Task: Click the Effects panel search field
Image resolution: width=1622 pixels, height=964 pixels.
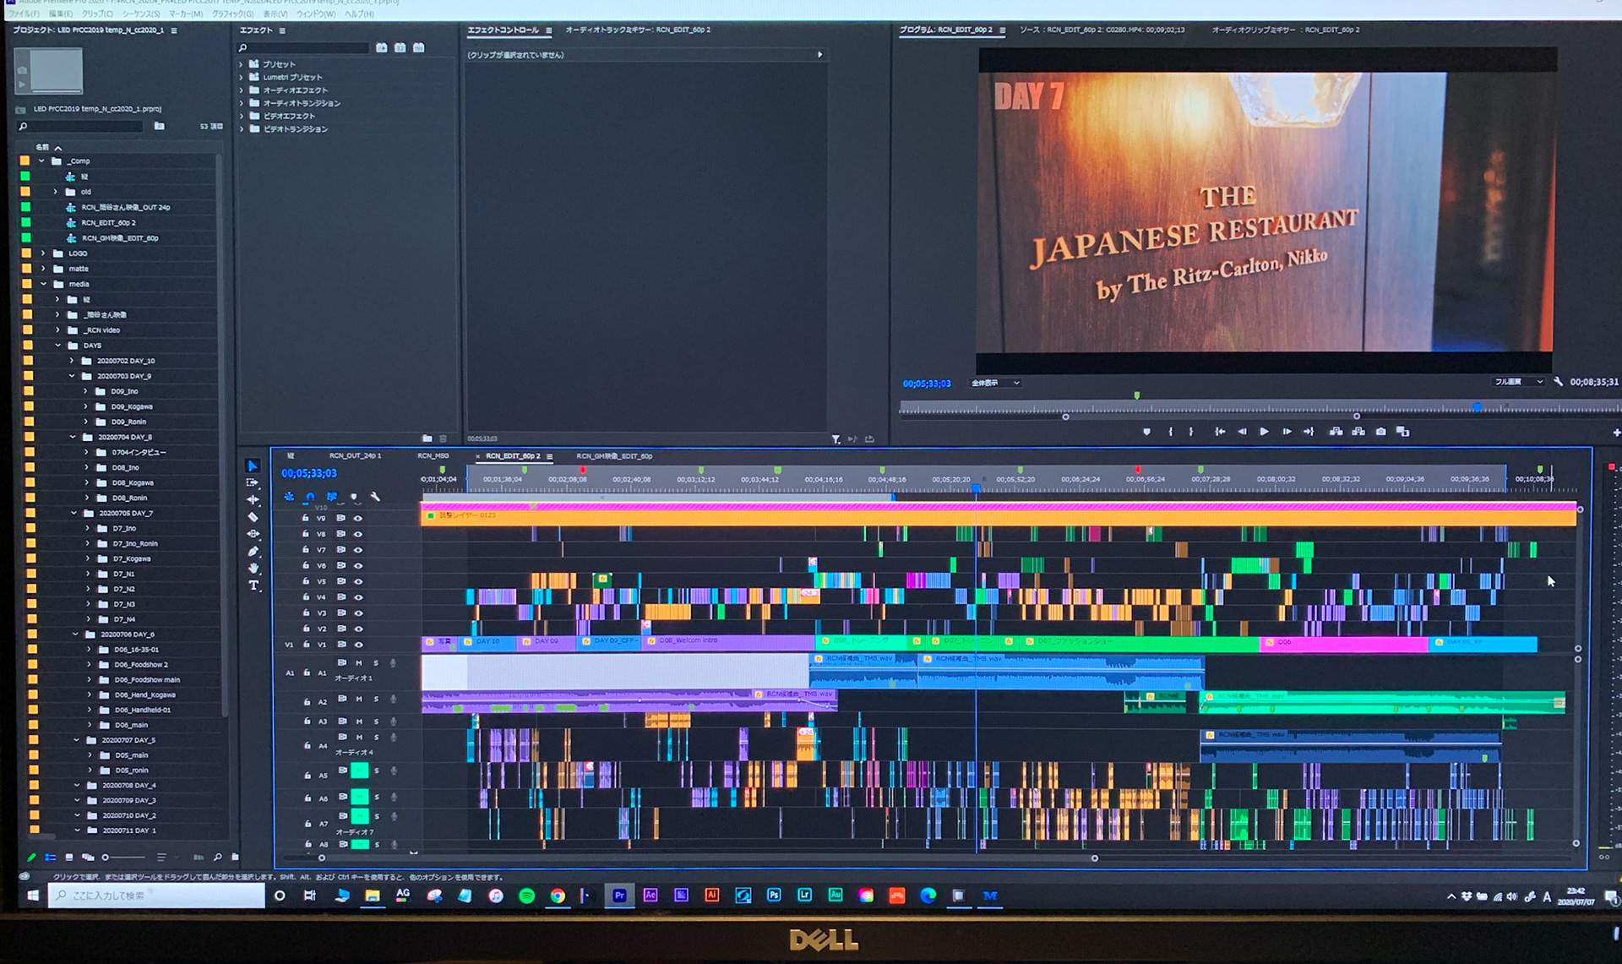Action: (304, 48)
